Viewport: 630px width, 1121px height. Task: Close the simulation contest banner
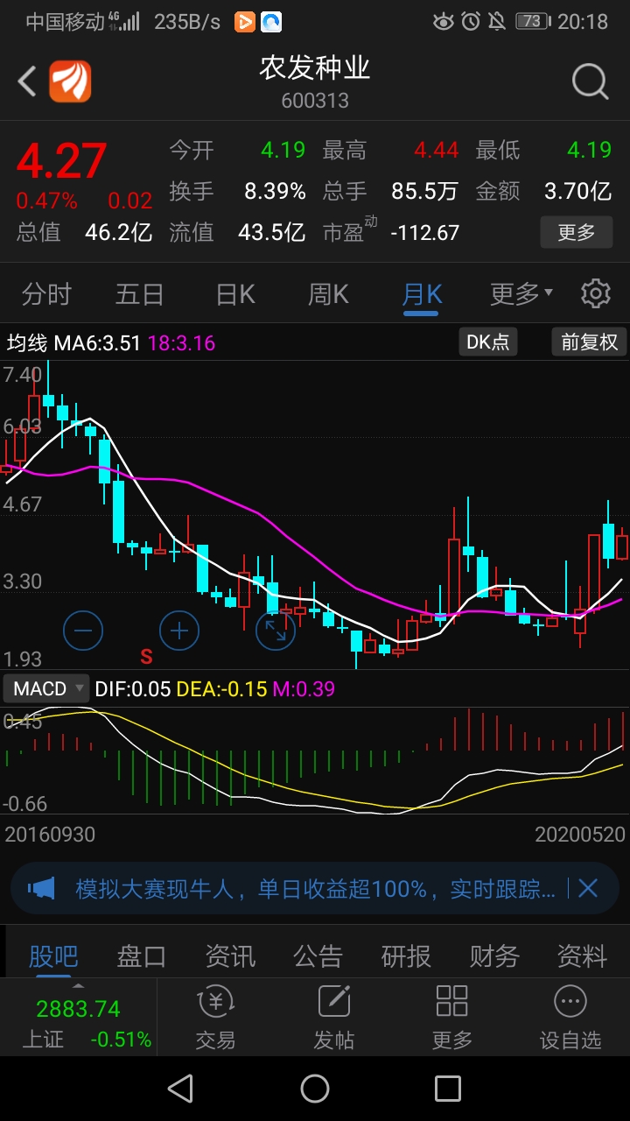point(588,889)
